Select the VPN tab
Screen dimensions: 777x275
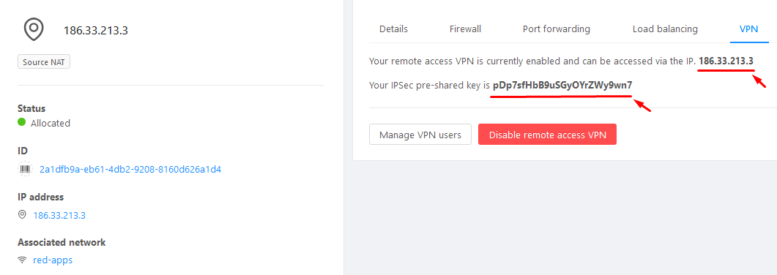[748, 29]
